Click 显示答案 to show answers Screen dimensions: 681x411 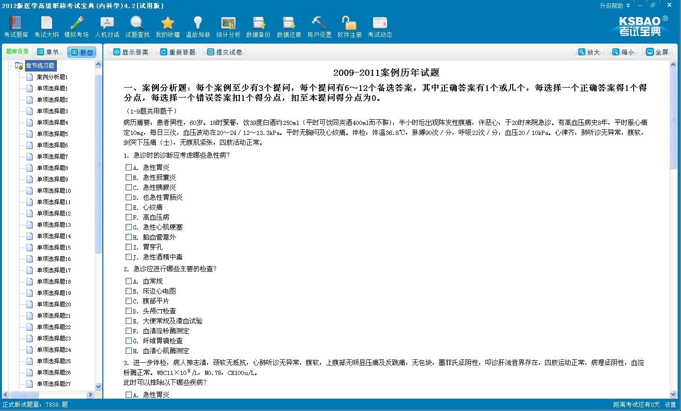coord(130,52)
